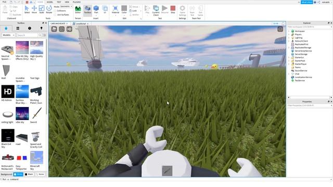Switch to the MODEL ribbon tab
The image size is (333, 187).
point(50,2)
